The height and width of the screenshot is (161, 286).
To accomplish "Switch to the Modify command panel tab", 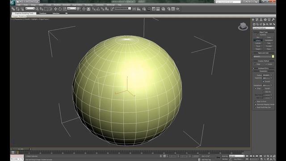I will click(257, 20).
